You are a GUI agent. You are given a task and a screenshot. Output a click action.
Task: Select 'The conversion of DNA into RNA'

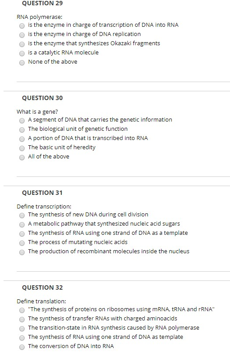22,347
